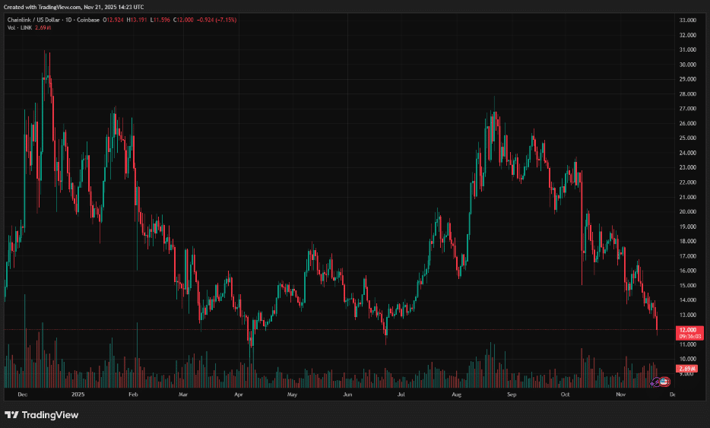Viewport: 710px width, 428px height.
Task: Click the red 2.69M volume axis label
Action: click(686, 369)
